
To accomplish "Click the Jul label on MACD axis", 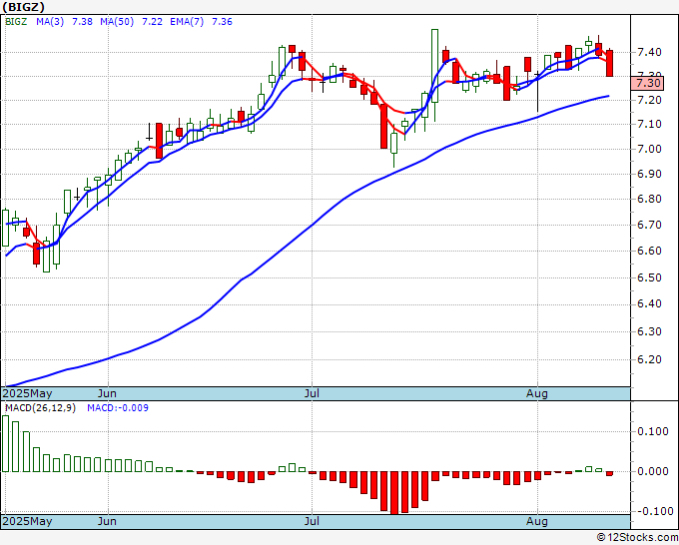I will tap(312, 521).
